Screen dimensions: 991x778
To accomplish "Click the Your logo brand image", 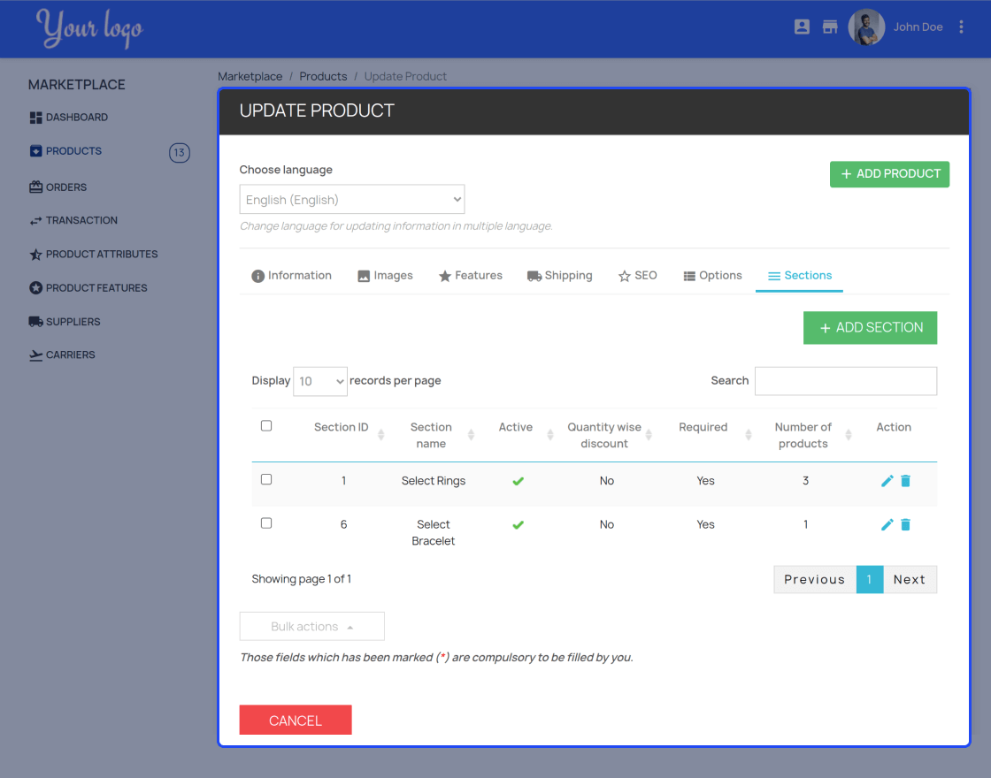I will click(x=89, y=28).
